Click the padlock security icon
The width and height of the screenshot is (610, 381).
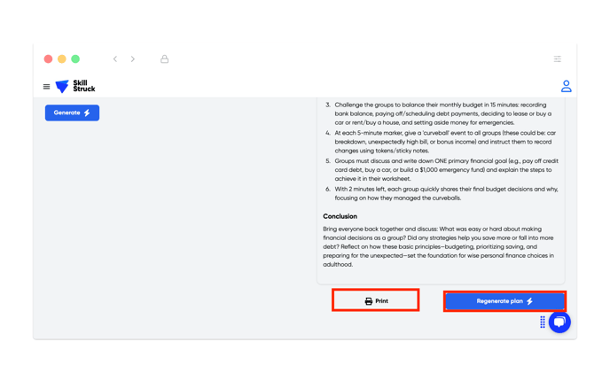click(x=165, y=58)
